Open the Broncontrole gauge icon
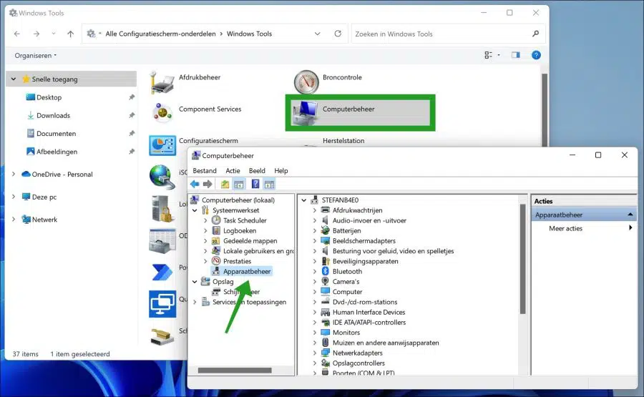This screenshot has width=644, height=397. [306, 82]
